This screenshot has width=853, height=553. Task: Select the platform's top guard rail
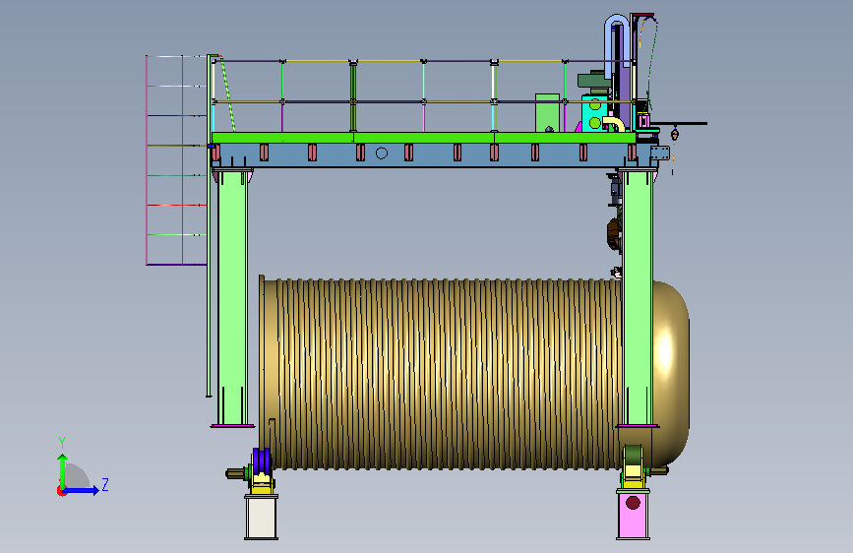point(423,61)
